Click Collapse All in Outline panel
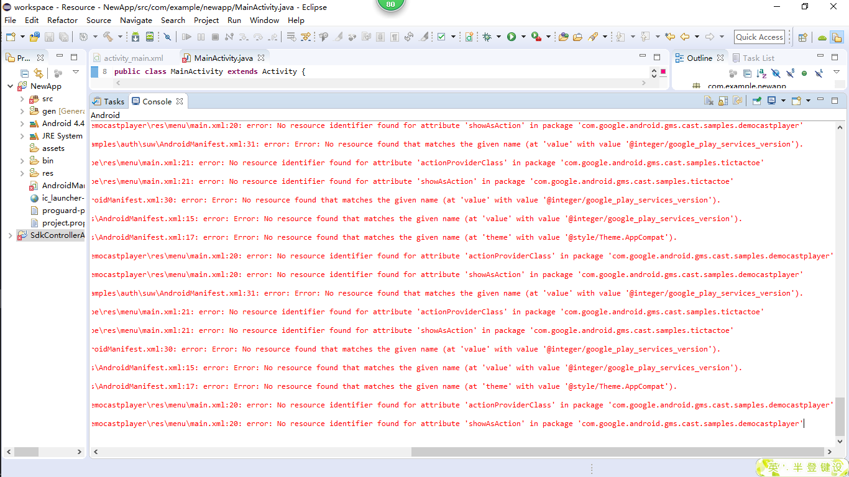This screenshot has width=849, height=477. [748, 73]
